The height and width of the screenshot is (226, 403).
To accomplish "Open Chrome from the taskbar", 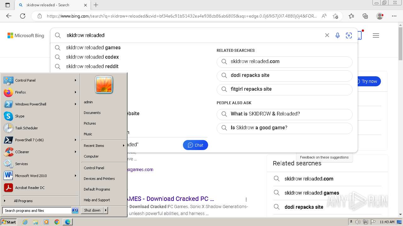I will 57,222.
